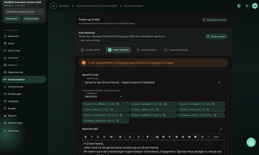Screen dimensions: 259x155
Task: Align text right in editor
Action: coord(189,137)
